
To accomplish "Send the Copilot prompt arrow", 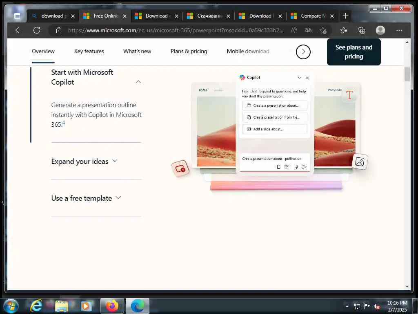I will click(x=305, y=167).
